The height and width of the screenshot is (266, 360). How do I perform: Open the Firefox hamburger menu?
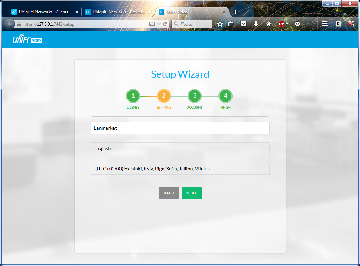tap(325, 24)
